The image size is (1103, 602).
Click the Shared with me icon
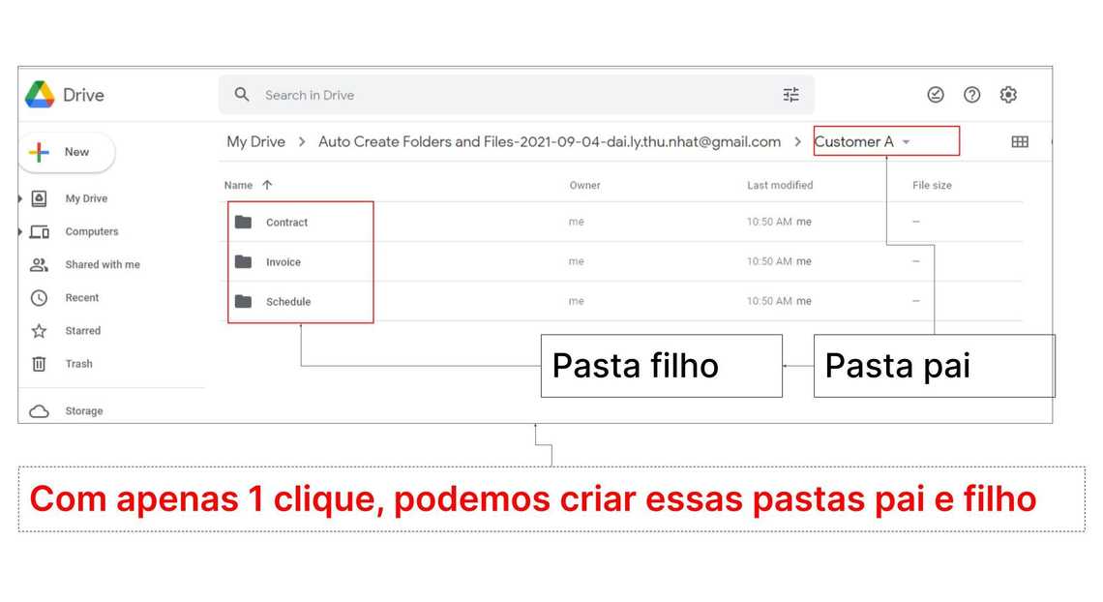tap(40, 264)
